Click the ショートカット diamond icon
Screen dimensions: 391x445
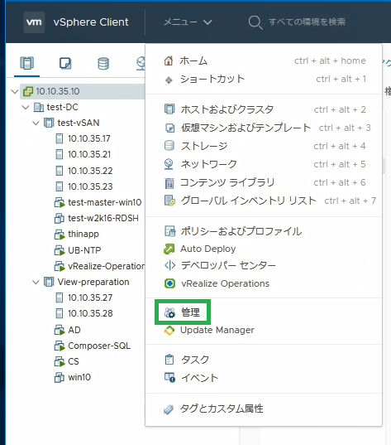pos(169,80)
